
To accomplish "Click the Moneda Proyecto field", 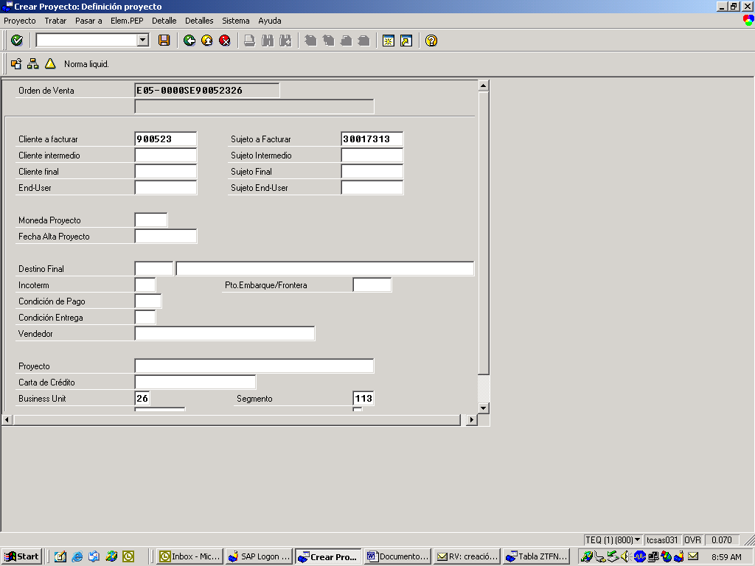I will (x=151, y=220).
